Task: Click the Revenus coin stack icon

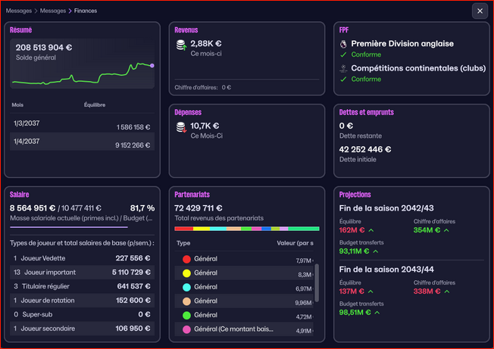Action: pos(181,47)
